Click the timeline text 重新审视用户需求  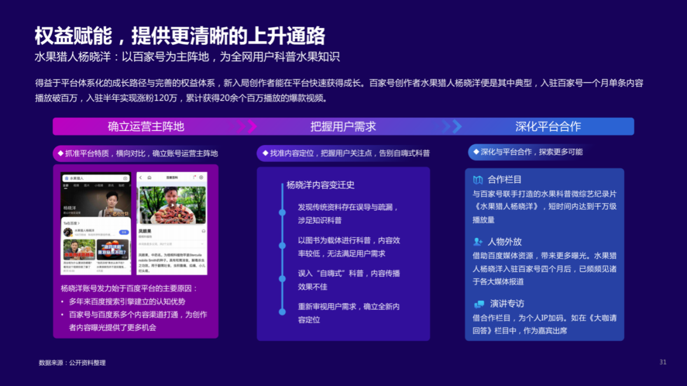349,313
